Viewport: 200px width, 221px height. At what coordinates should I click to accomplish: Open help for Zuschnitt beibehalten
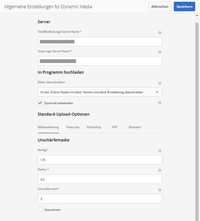click(160, 103)
